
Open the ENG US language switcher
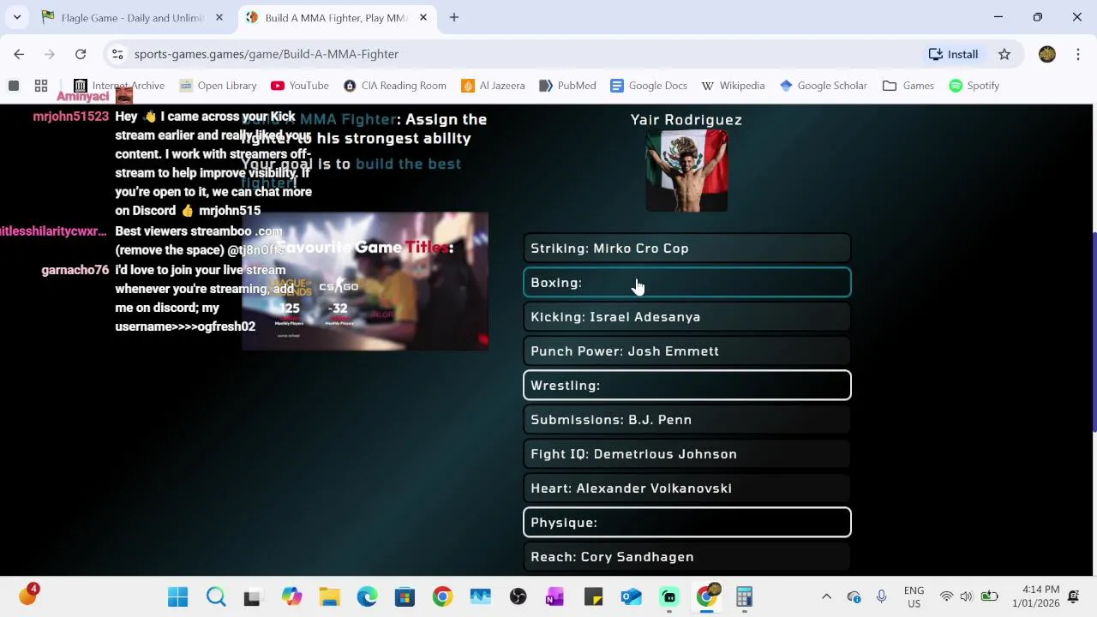914,597
